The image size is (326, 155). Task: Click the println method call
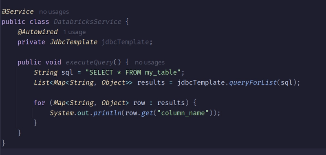pyautogui.click(x=107, y=113)
